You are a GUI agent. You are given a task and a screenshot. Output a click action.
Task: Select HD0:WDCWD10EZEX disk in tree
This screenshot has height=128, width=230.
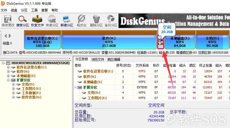tap(40, 63)
